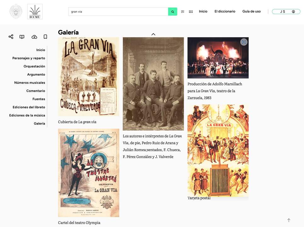Open the reading mode book icon

click(22, 37)
